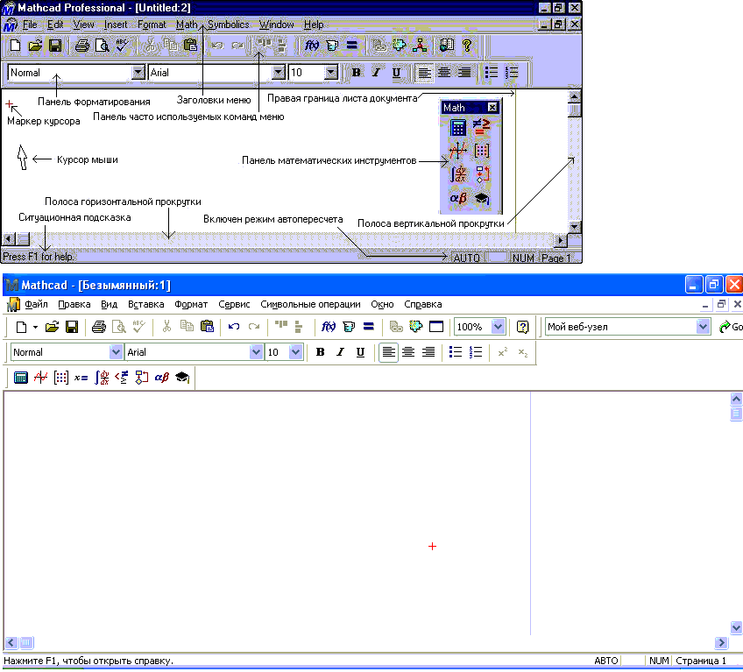Toggle right alignment in Безымянный:1 format bar
Image resolution: width=743 pixels, height=672 pixels.
click(428, 352)
